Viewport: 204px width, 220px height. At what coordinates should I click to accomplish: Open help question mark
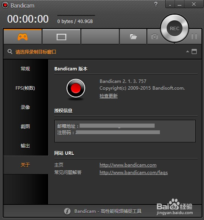[x=156, y=5]
